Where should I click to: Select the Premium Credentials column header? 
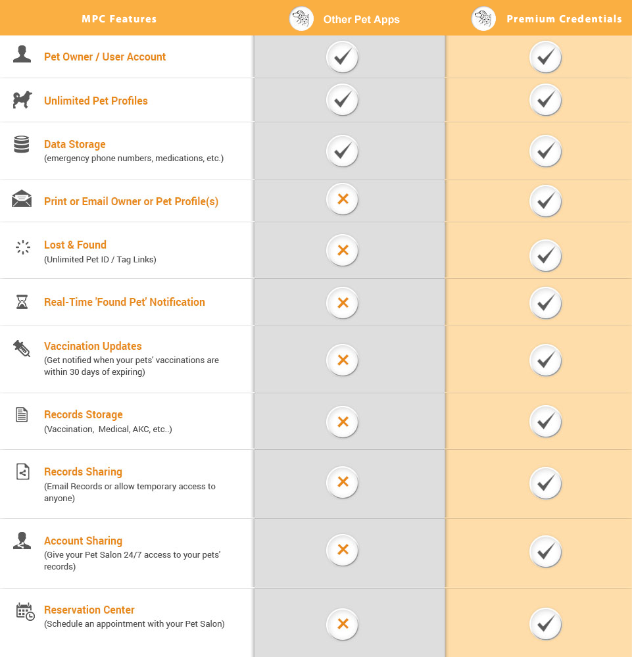pyautogui.click(x=564, y=19)
